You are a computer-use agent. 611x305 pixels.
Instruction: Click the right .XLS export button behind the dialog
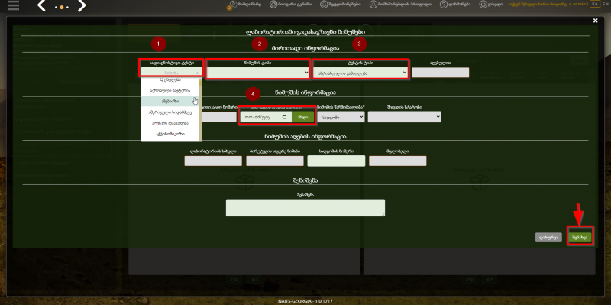pos(489,280)
